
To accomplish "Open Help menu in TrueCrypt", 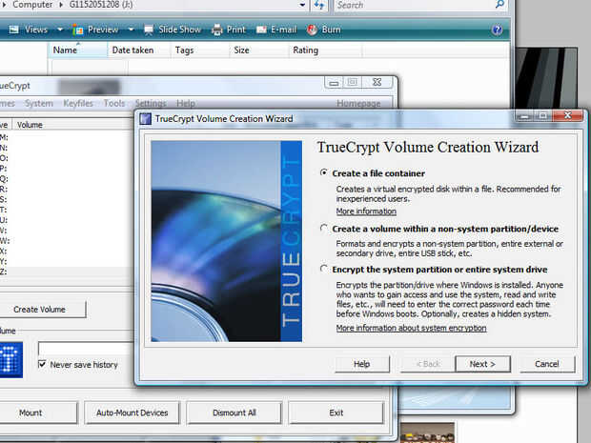I will point(186,103).
